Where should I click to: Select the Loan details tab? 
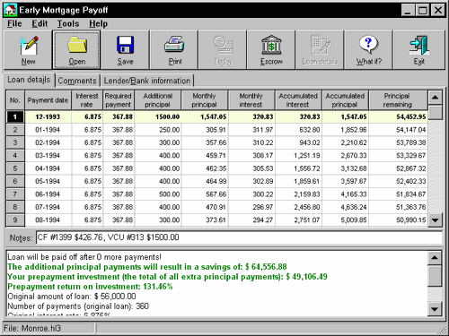tap(29, 80)
